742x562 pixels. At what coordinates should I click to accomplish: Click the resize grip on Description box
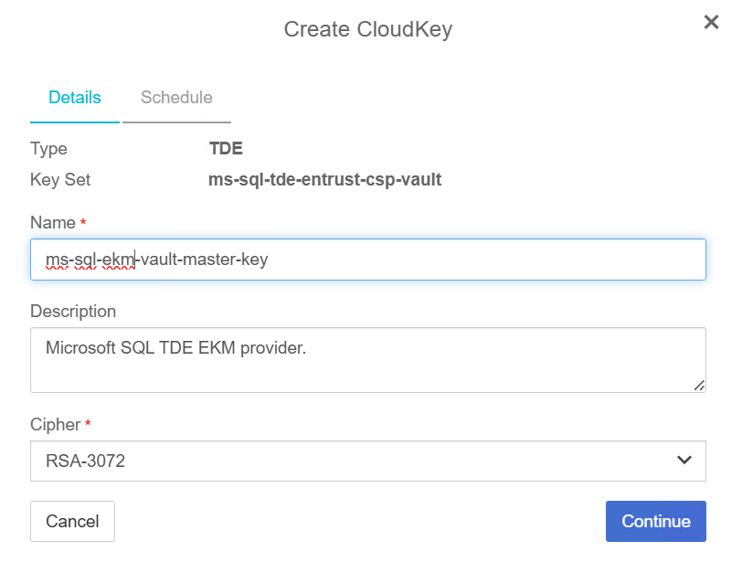point(699,384)
